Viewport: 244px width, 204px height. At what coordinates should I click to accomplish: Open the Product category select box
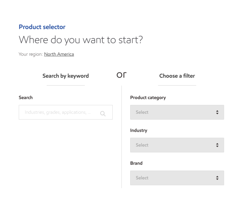[x=177, y=112]
